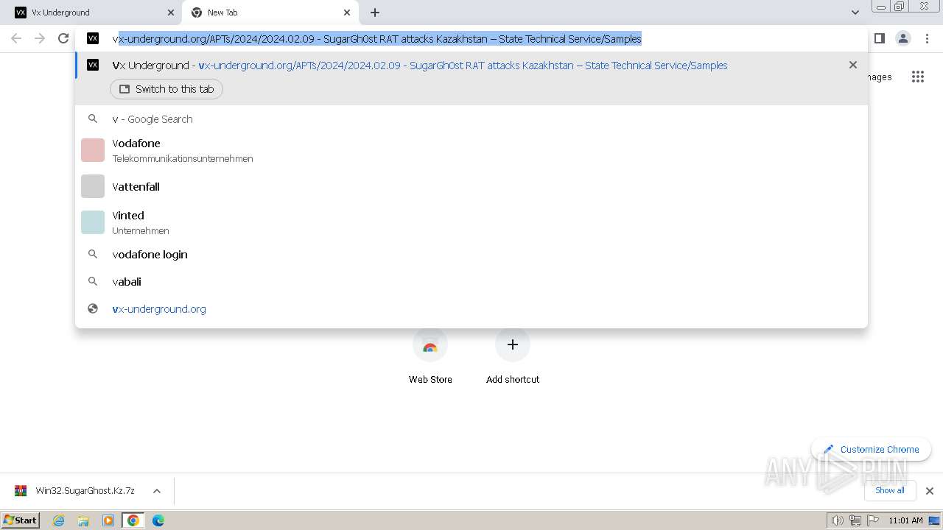Click the Vattenfall suggestion thumbnail
This screenshot has width=943, height=530.
93,186
